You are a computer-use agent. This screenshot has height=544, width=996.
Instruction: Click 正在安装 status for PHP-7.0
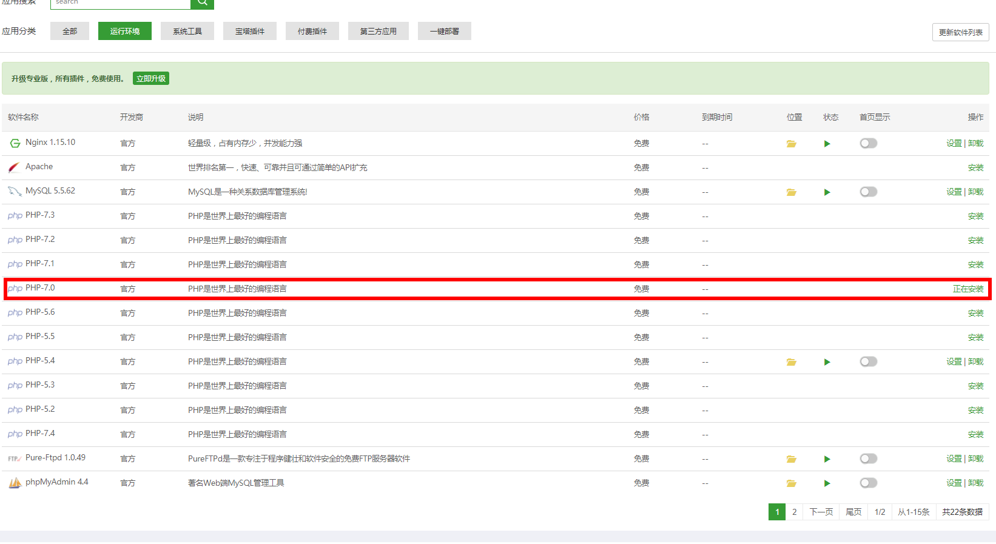[968, 289]
